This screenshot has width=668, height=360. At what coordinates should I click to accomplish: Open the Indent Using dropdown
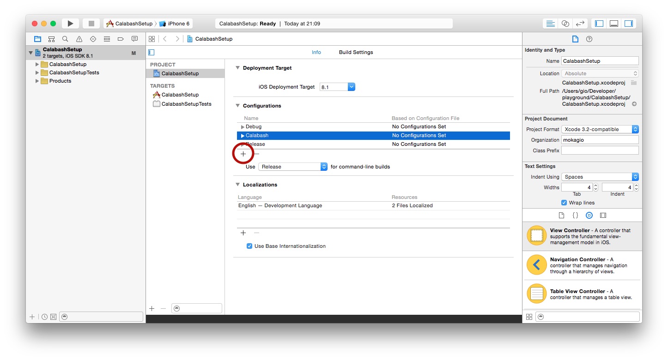point(600,177)
